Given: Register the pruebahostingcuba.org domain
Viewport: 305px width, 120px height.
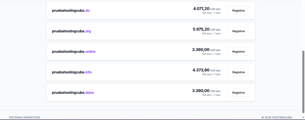Looking at the screenshot, I should click(x=239, y=31).
